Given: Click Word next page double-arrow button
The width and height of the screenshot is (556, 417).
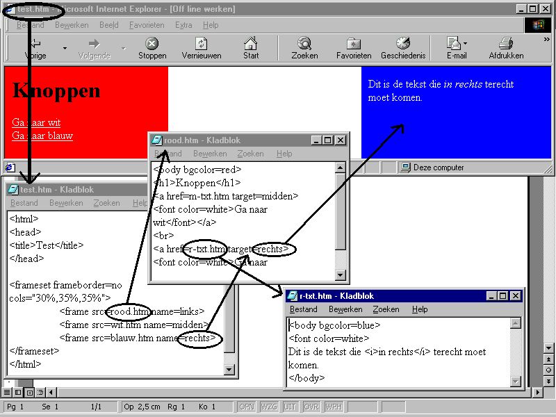Looking at the screenshot, I should coord(548,381).
